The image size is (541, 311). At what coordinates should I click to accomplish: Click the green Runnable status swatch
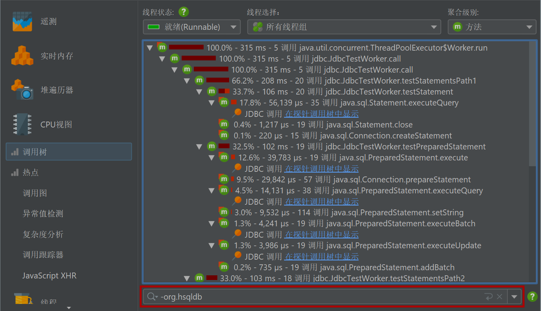153,27
